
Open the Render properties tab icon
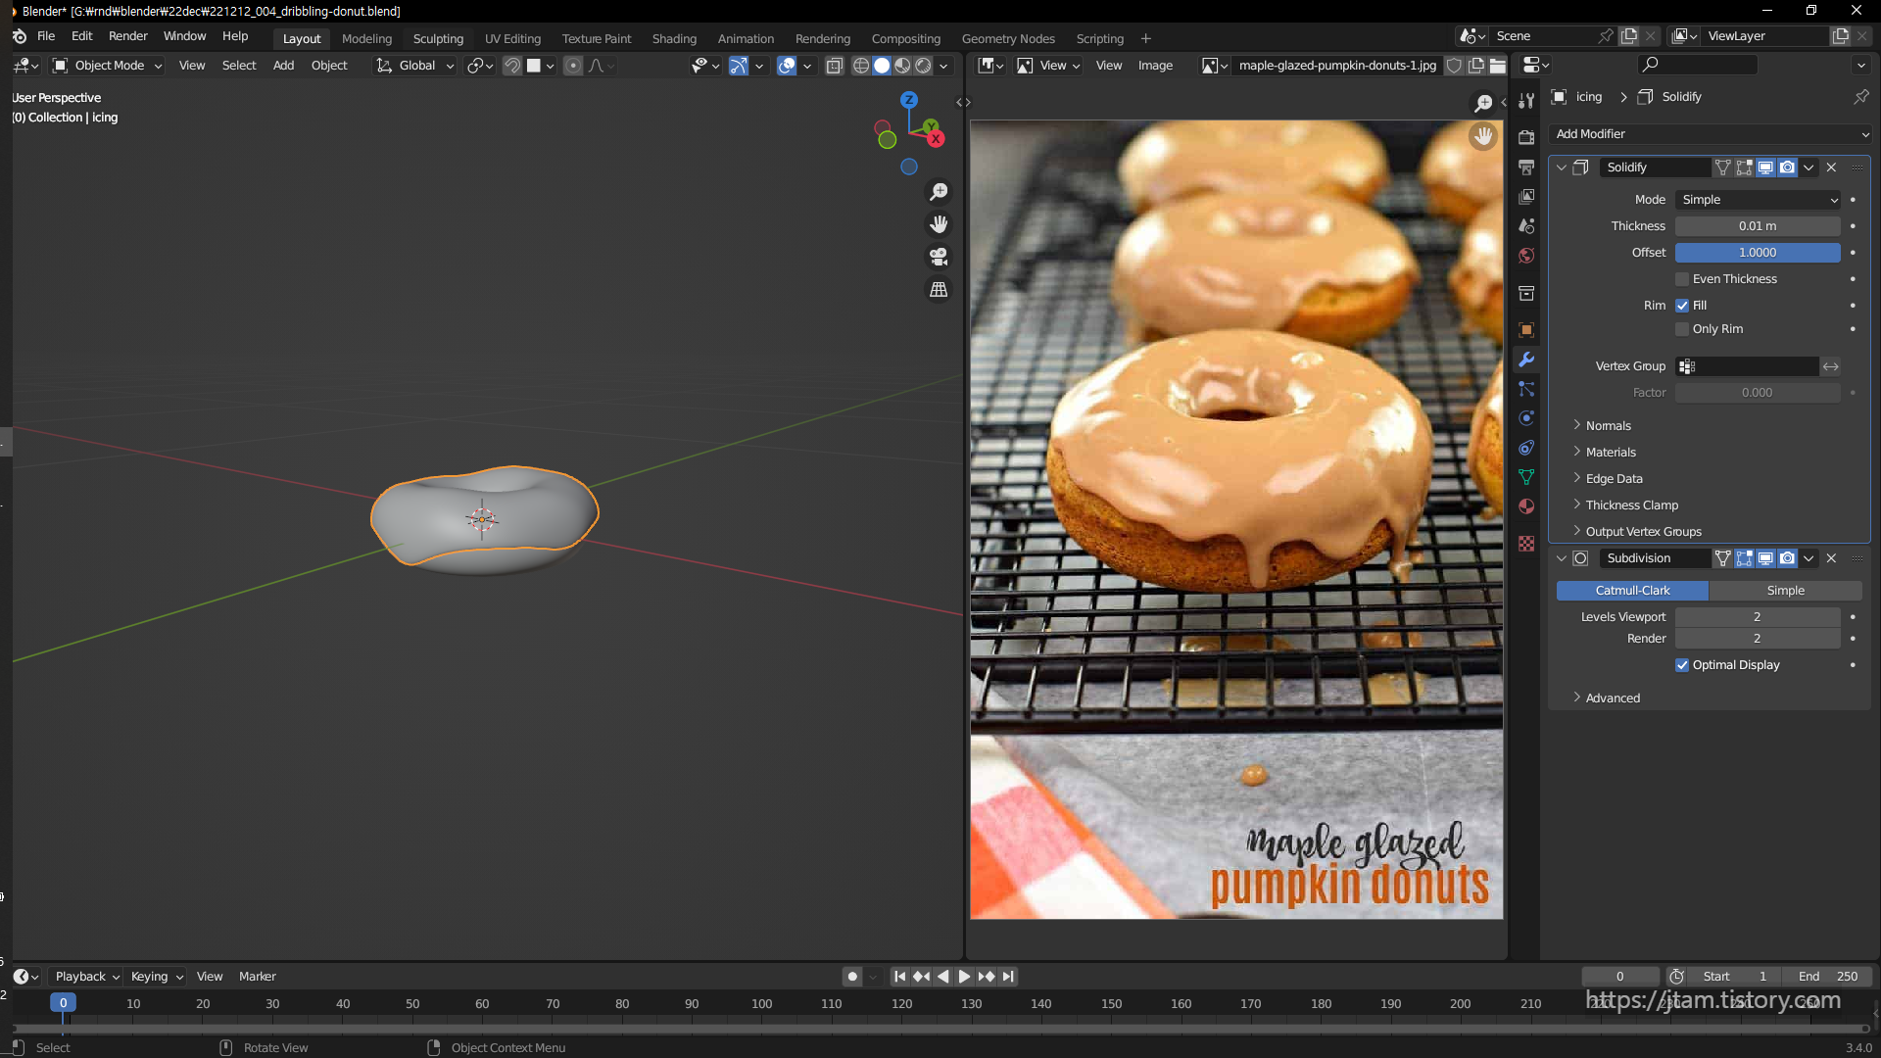(1526, 137)
